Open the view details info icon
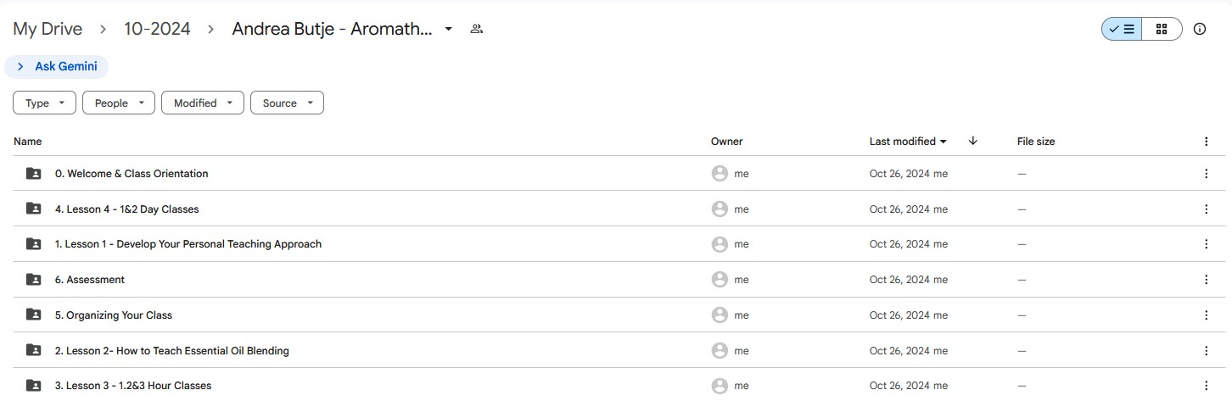This screenshot has height=401, width=1232. tap(1200, 29)
